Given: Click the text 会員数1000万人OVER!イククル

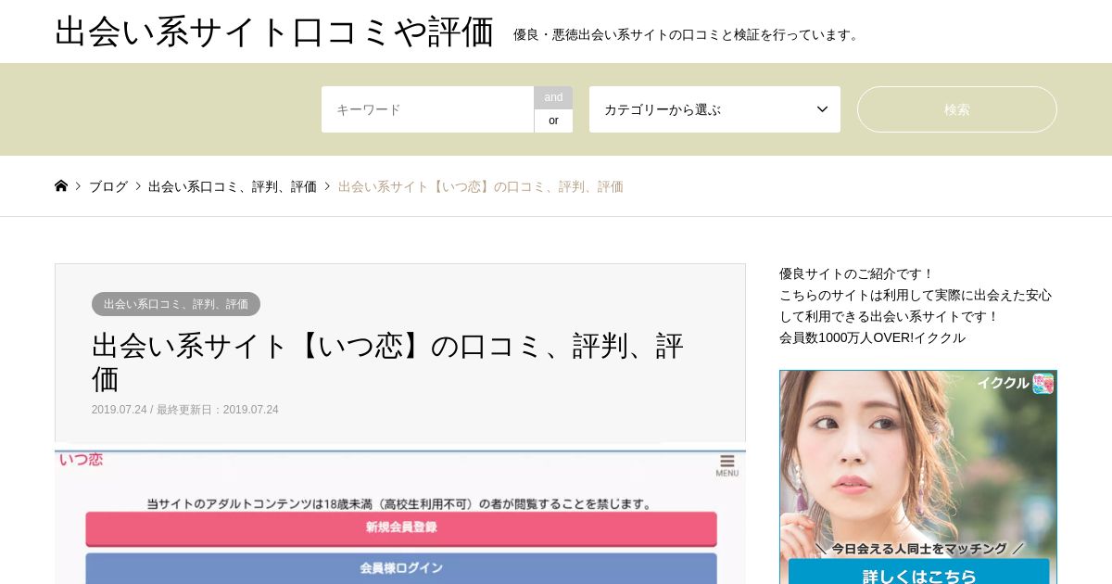Looking at the screenshot, I should [x=872, y=337].
